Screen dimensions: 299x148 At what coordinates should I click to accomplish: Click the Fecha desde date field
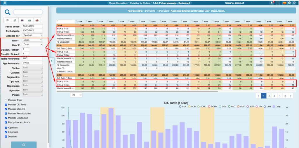(x=32, y=26)
